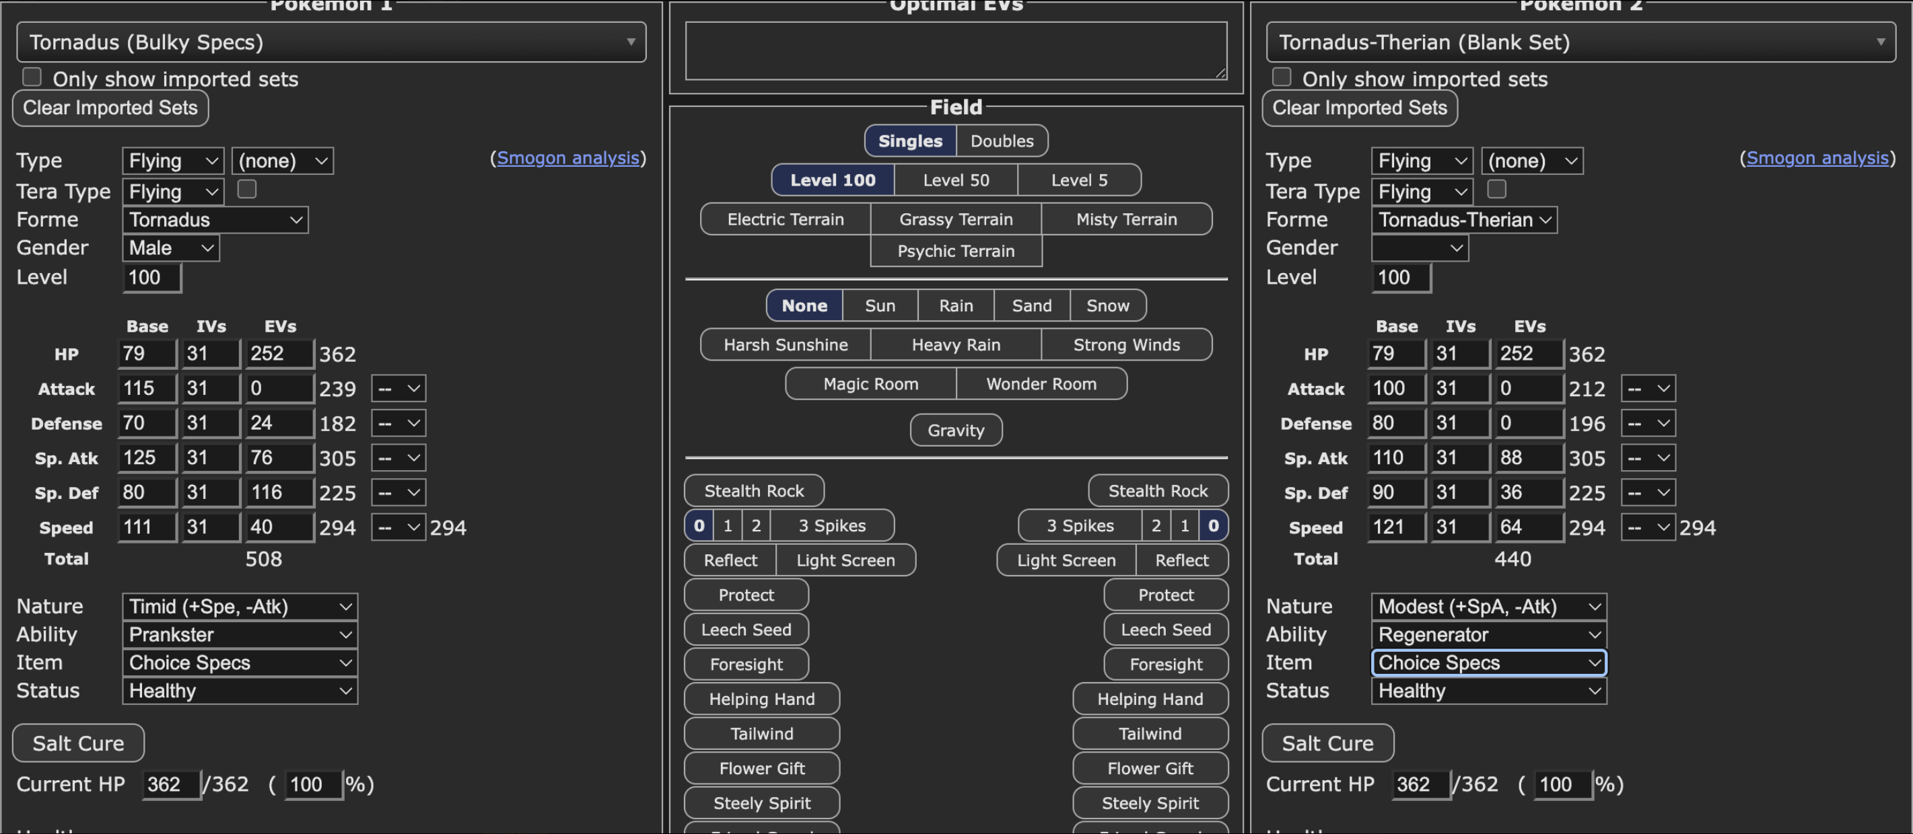This screenshot has height=834, width=1913.
Task: Select the Doubles format tab
Action: (1002, 141)
